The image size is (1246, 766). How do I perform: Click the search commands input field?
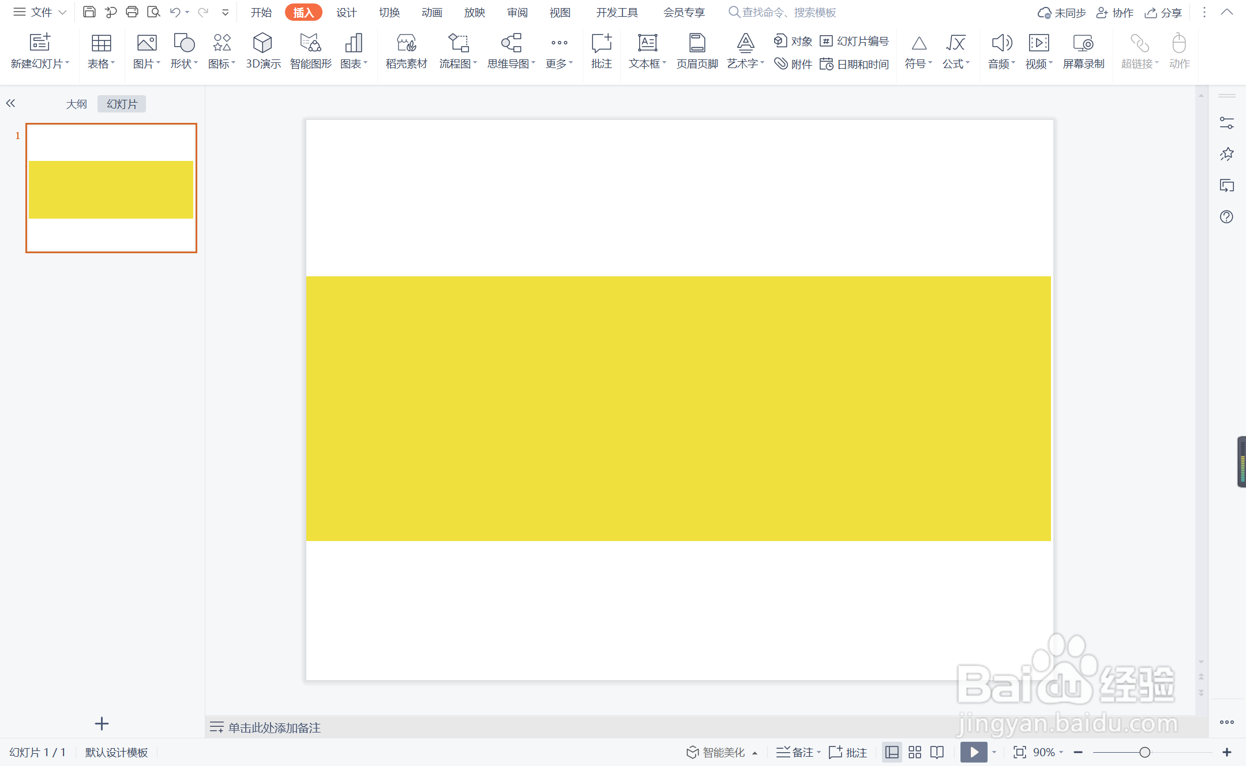pos(782,12)
